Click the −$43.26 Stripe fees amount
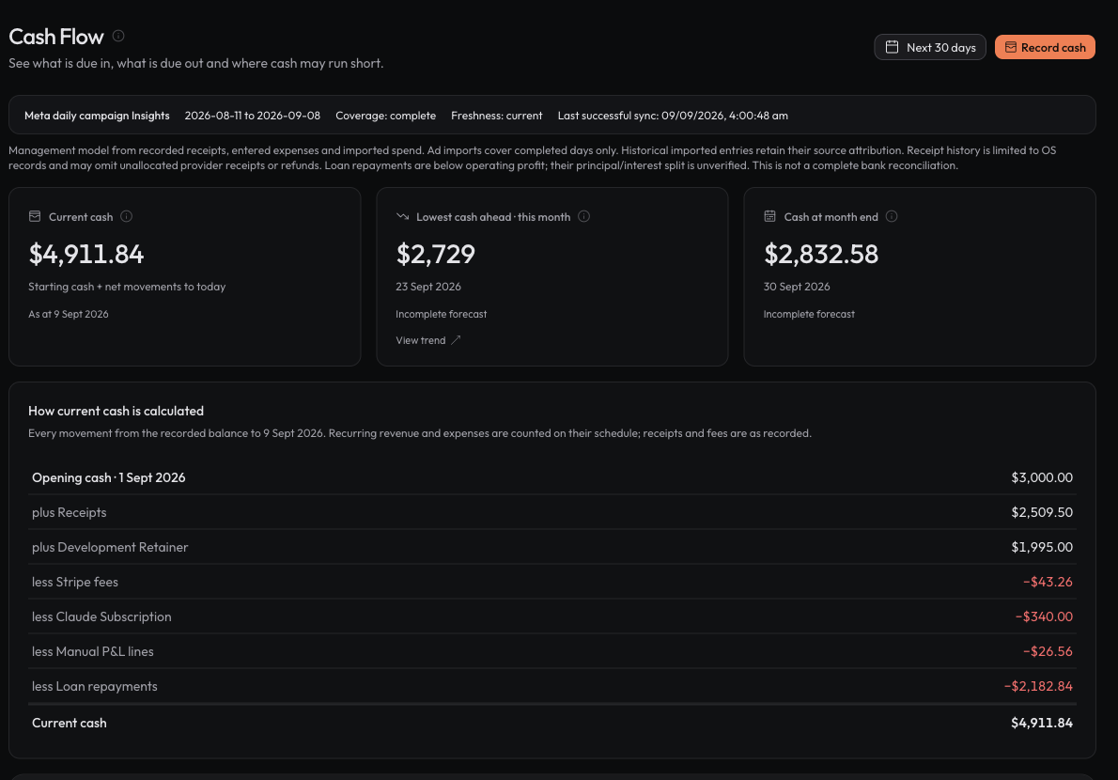Screen dimensions: 1118x780 (x=1048, y=582)
